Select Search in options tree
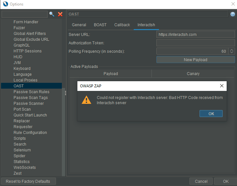This screenshot has height=186, width=237. 20,144
